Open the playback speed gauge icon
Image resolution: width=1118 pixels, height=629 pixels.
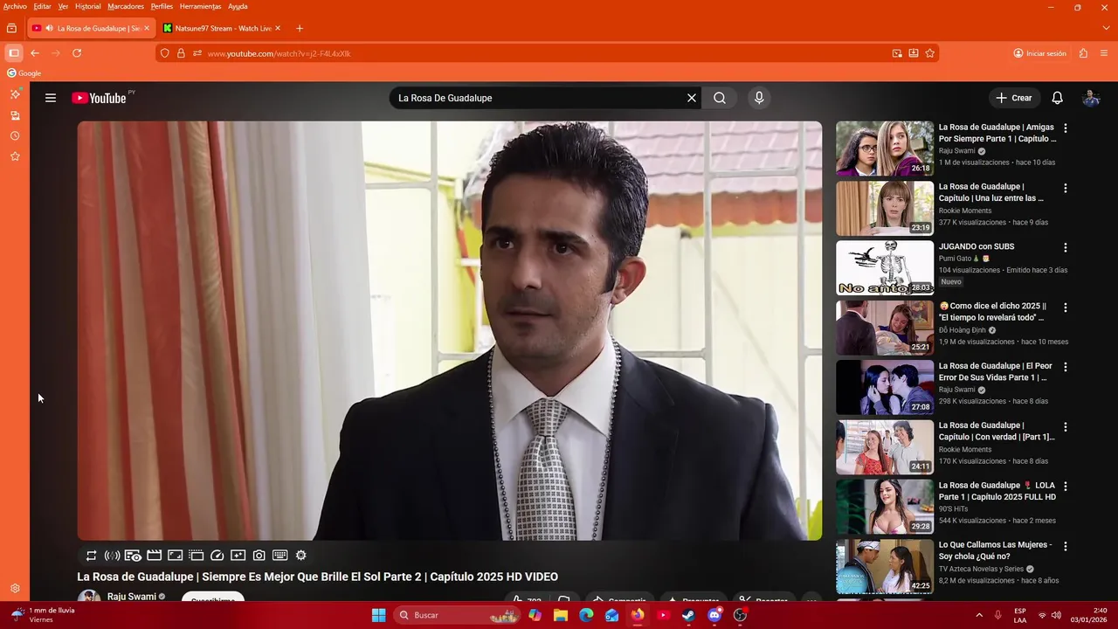pyautogui.click(x=217, y=556)
